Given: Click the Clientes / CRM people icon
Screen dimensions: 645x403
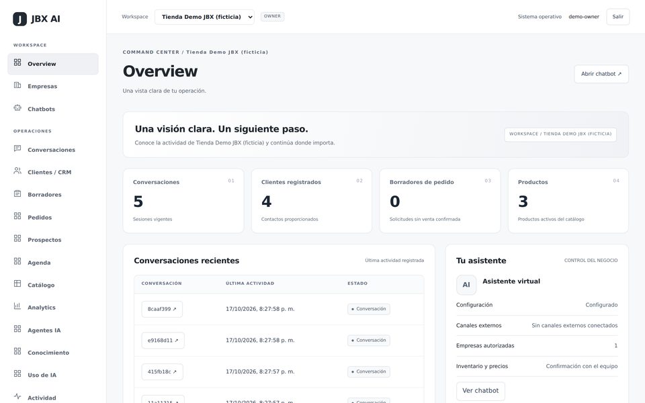Looking at the screenshot, I should 17,171.
